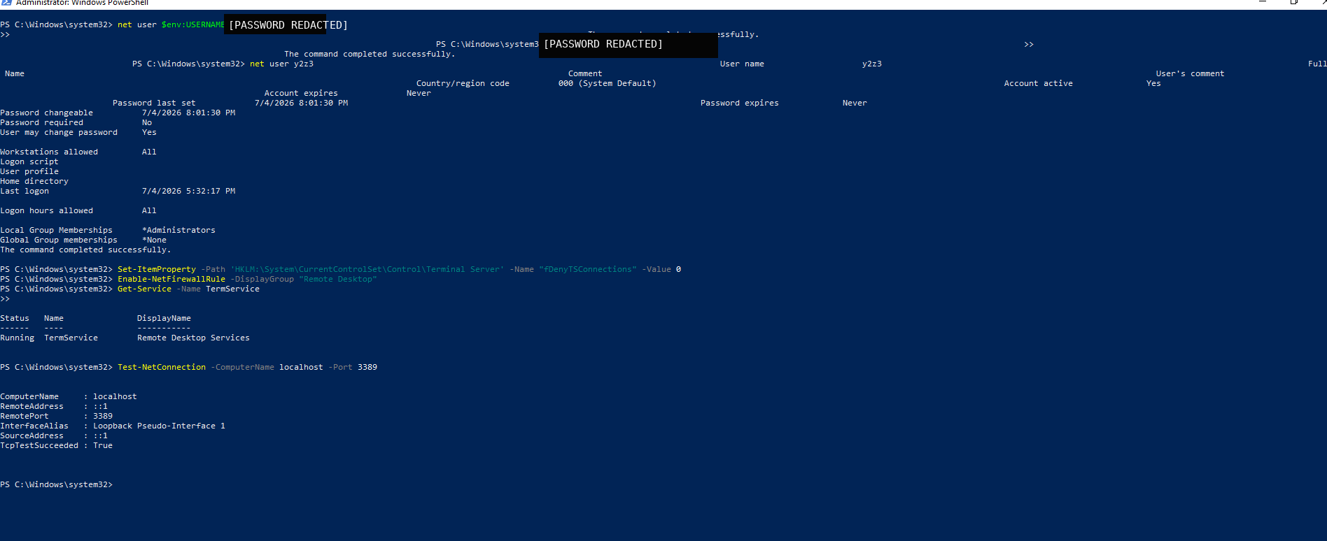The height and width of the screenshot is (541, 1327).
Task: Click 'Loopback Pseudo-Interface 1' value
Action: click(x=159, y=426)
